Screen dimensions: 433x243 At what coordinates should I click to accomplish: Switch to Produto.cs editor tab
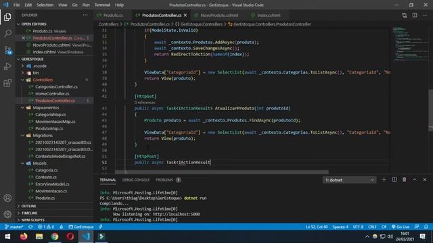[x=113, y=15]
